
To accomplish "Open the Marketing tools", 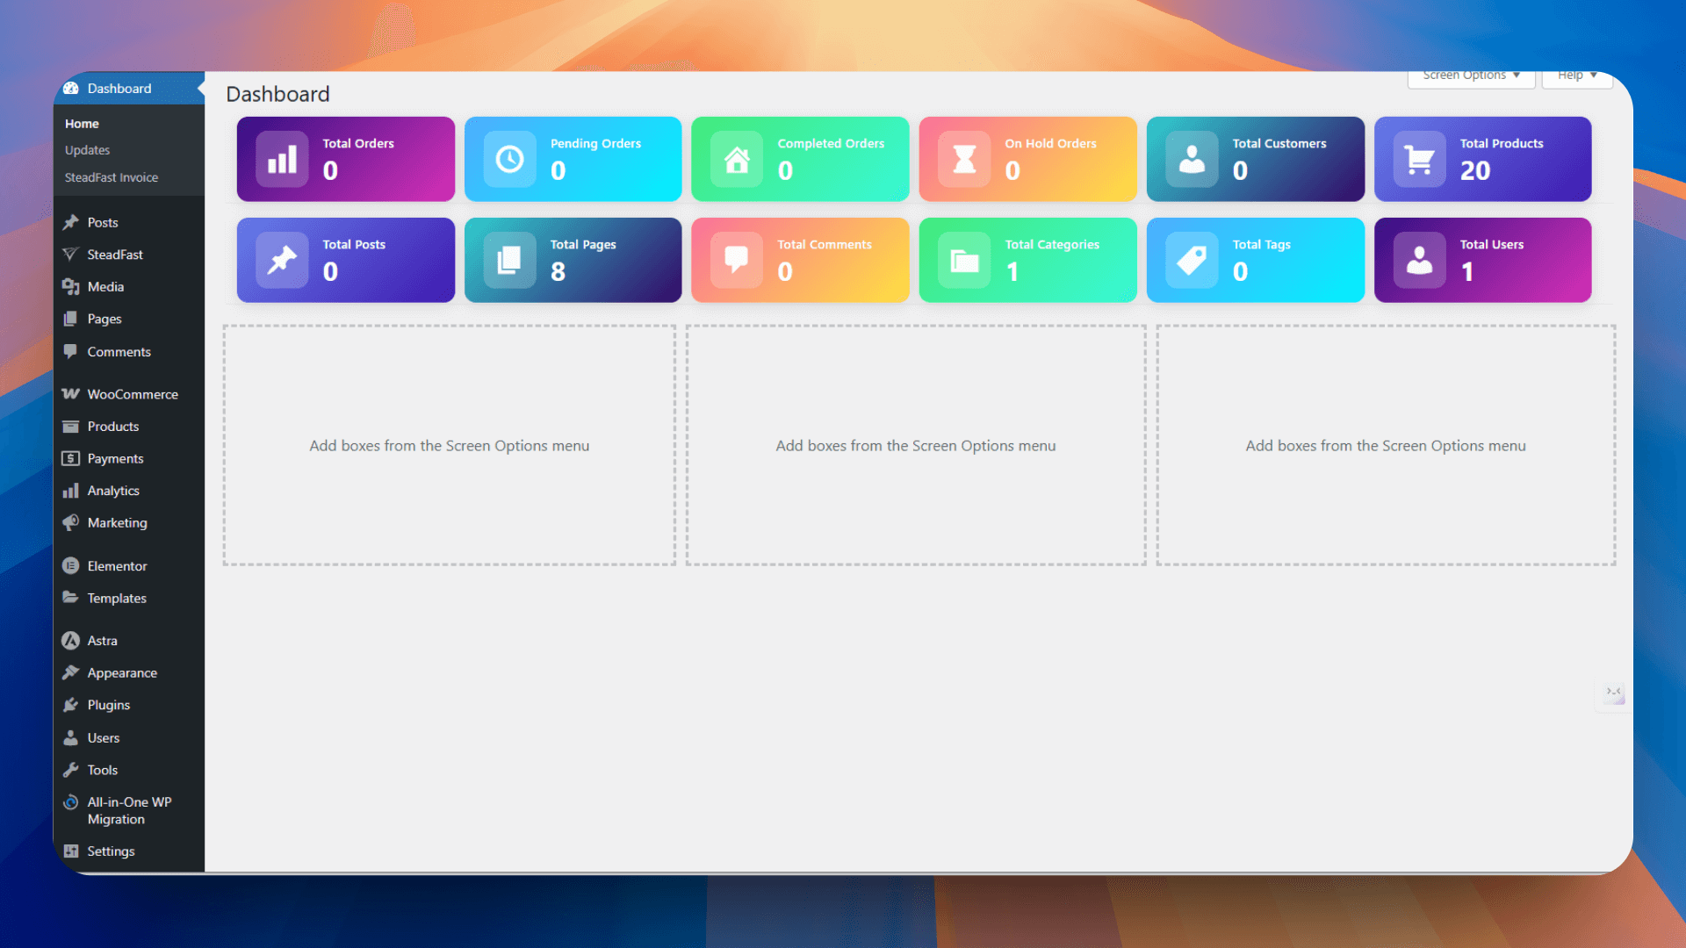I will 117,522.
